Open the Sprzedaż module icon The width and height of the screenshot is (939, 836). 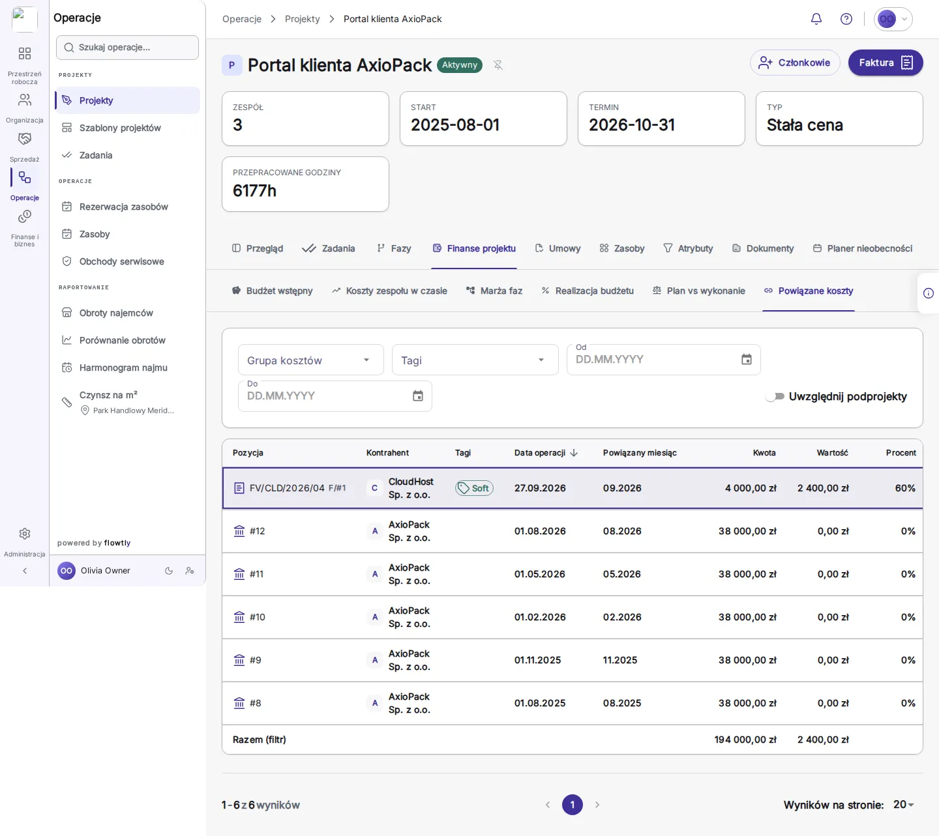coord(25,147)
